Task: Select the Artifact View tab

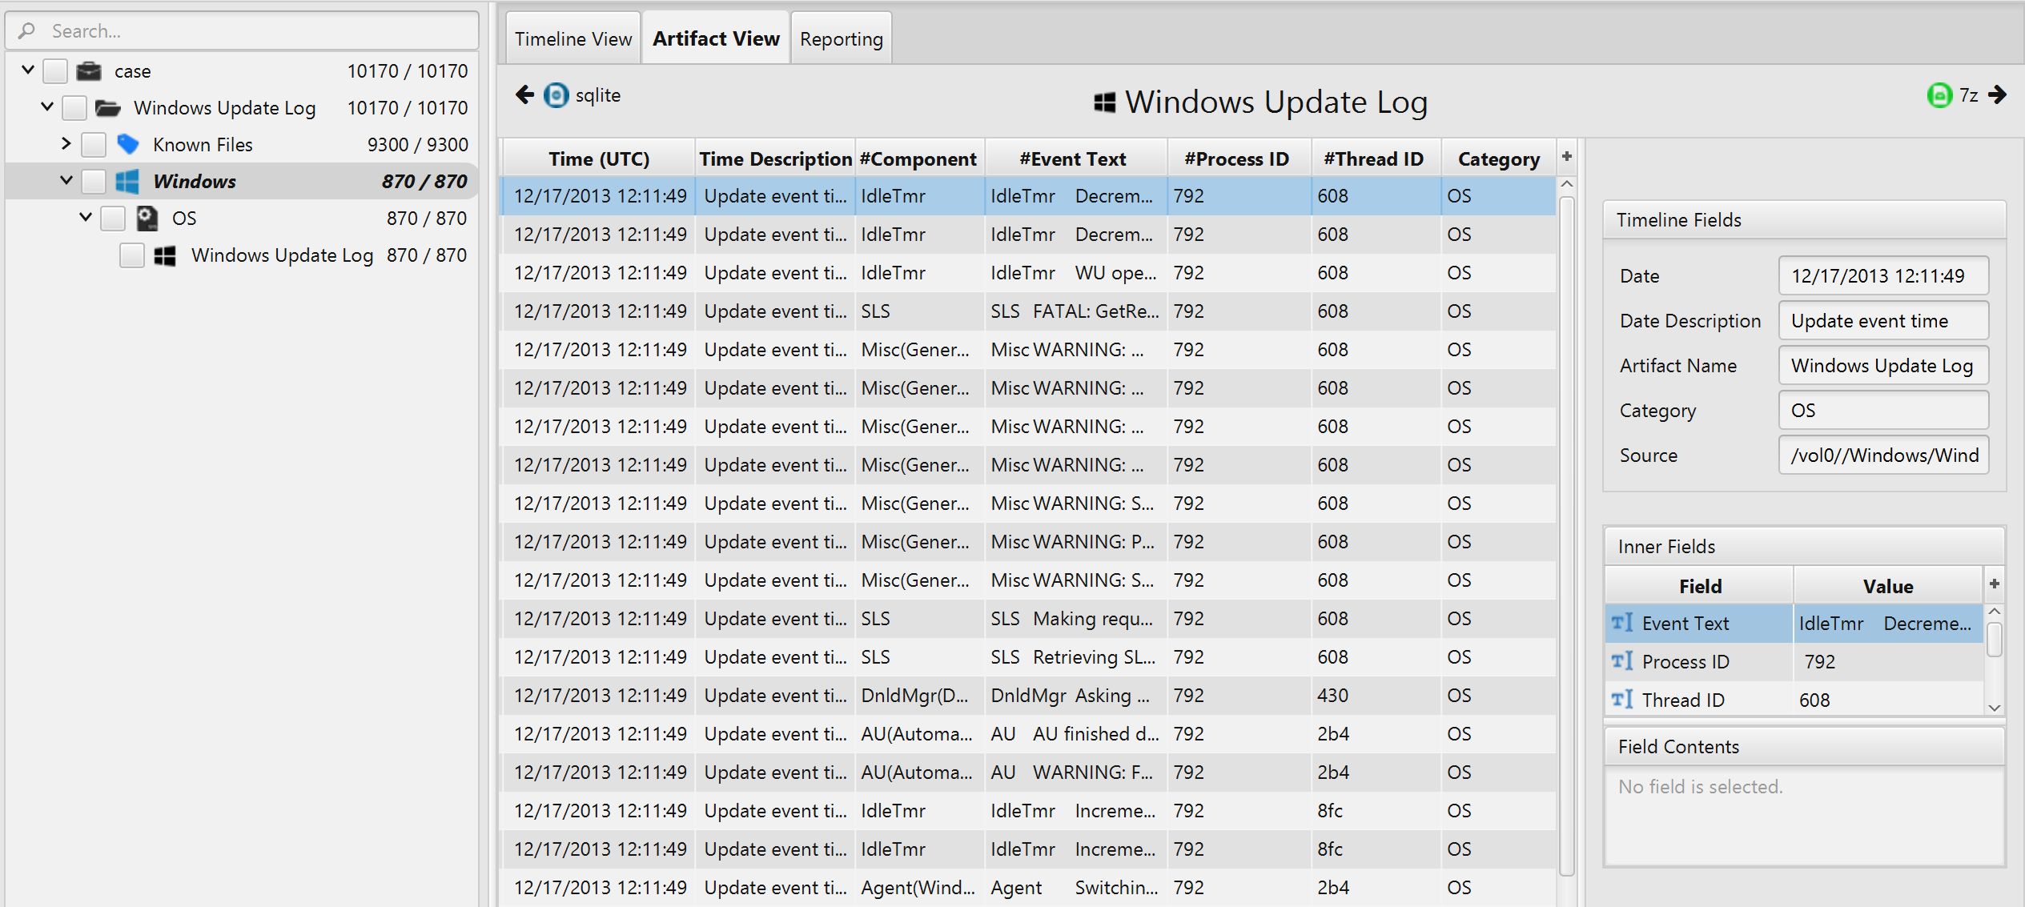Action: (716, 38)
